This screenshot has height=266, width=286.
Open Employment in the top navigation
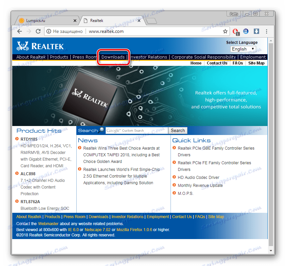pyautogui.click(x=253, y=57)
